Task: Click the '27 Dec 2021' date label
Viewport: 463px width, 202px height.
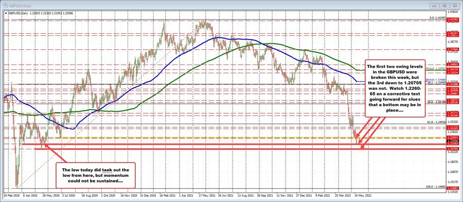Action: point(304,195)
